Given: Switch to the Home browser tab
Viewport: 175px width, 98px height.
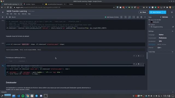Looking at the screenshot, I should click(x=77, y=4).
